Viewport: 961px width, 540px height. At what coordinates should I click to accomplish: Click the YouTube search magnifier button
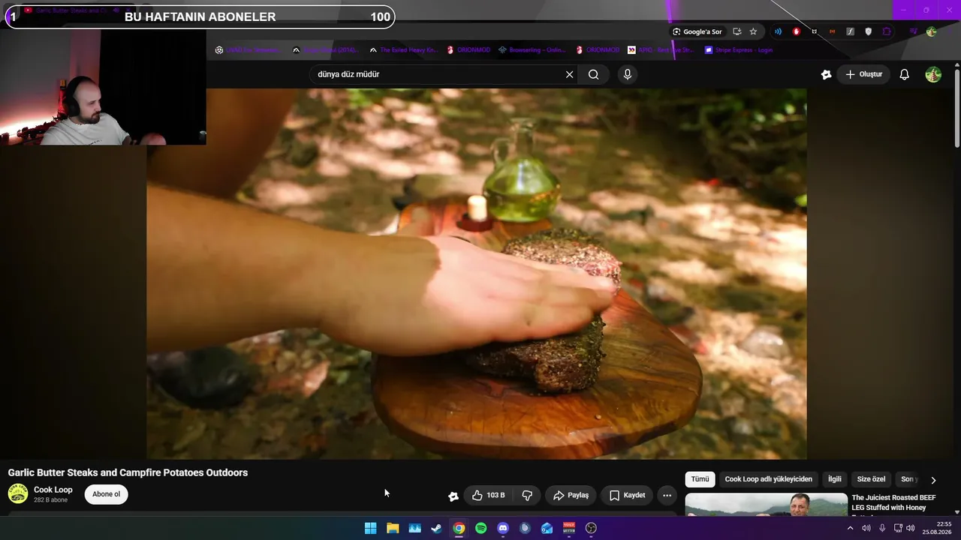point(593,74)
